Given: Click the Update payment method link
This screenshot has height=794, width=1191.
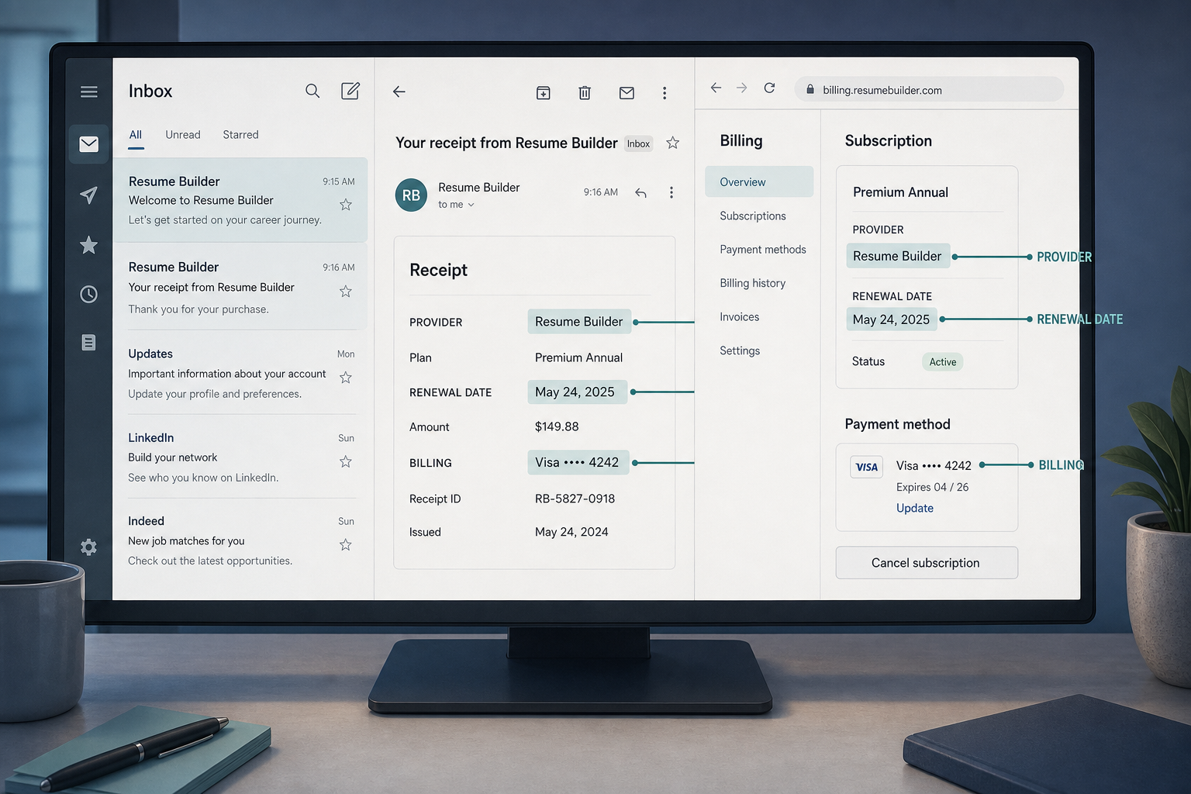Looking at the screenshot, I should point(915,509).
